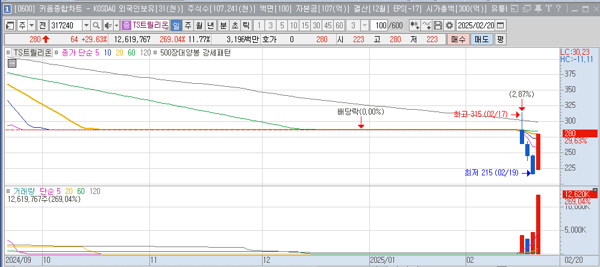Switch to the daily 일 chart

click(176, 26)
